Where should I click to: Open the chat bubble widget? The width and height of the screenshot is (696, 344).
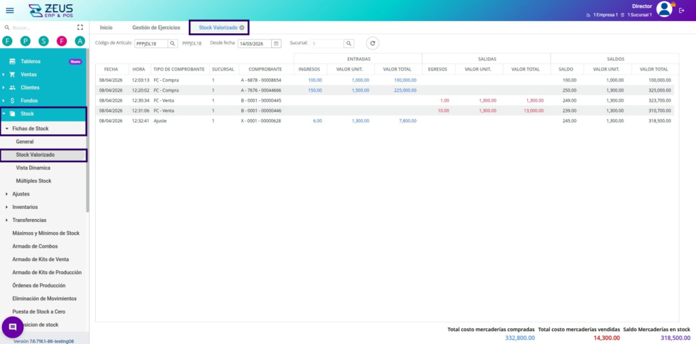point(12,327)
